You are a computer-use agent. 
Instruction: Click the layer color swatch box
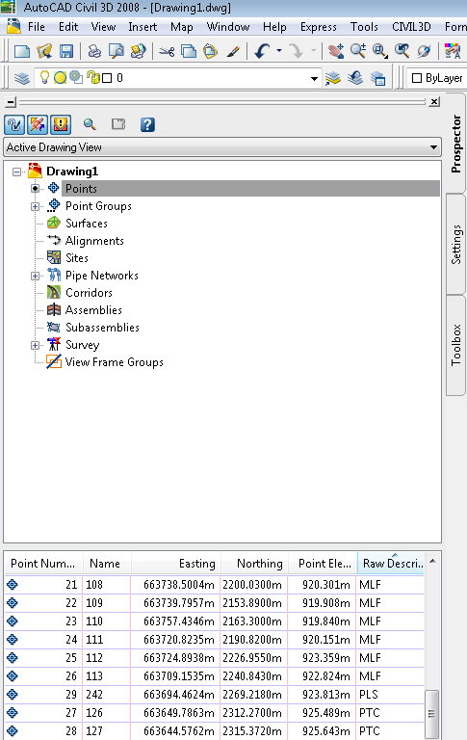point(107,78)
